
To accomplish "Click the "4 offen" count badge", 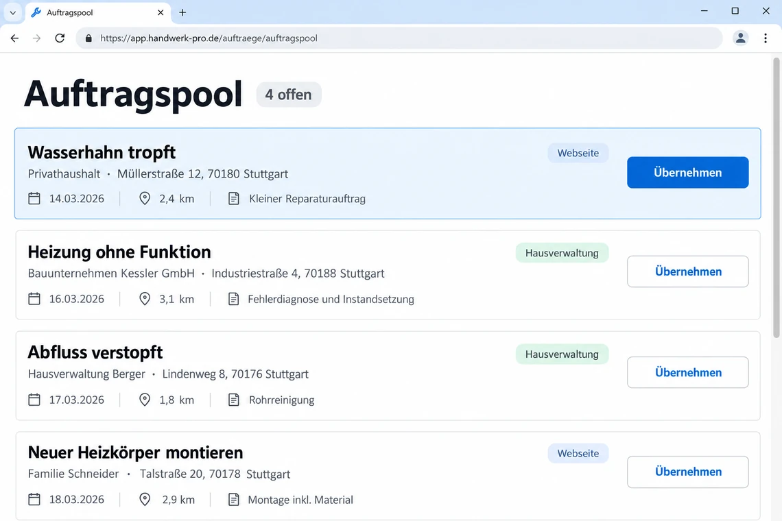I will coord(289,95).
